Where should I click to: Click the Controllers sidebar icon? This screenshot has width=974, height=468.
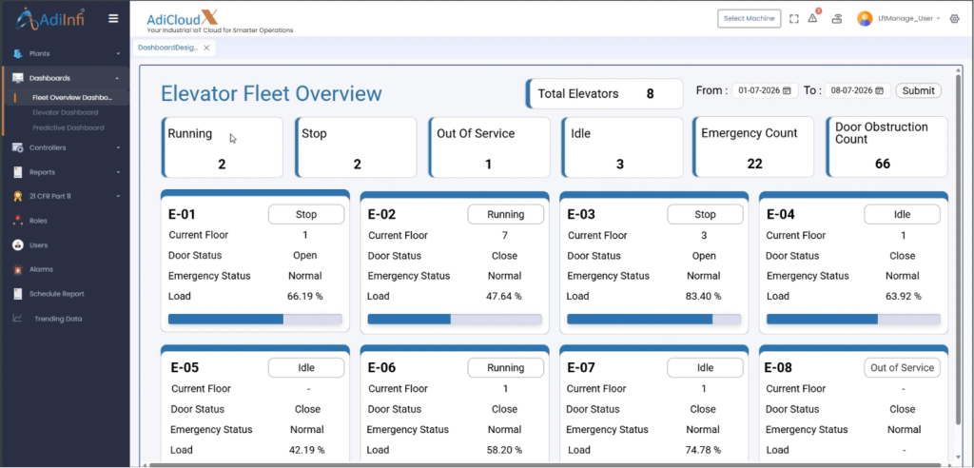(17, 148)
